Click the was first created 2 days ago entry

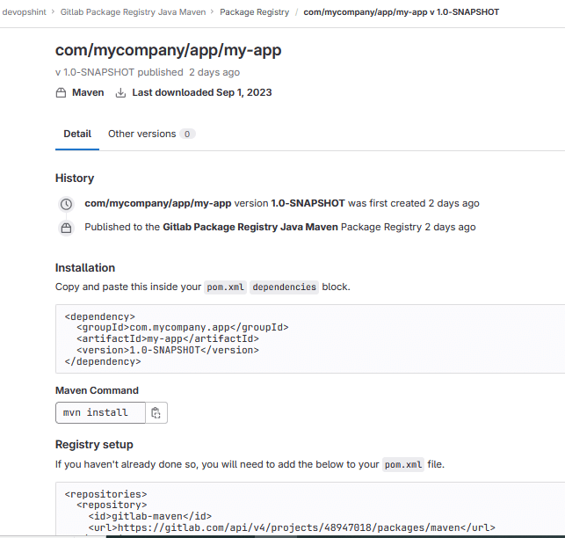pyautogui.click(x=282, y=203)
